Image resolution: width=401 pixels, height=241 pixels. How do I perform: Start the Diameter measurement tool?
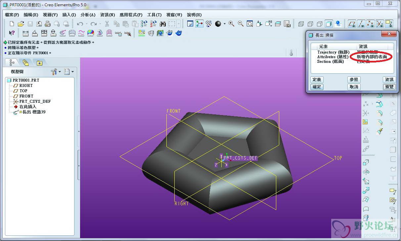(x=53, y=33)
